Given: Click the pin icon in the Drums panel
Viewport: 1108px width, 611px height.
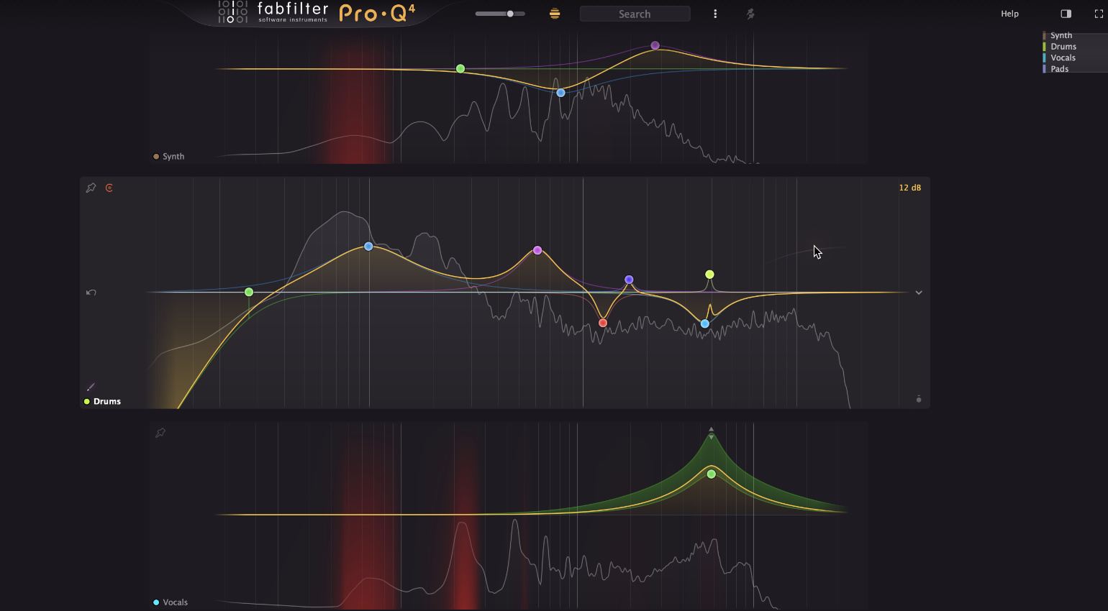Looking at the screenshot, I should click(91, 188).
